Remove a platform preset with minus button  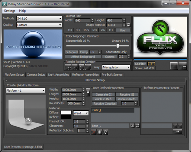pyautogui.click(x=180, y=126)
